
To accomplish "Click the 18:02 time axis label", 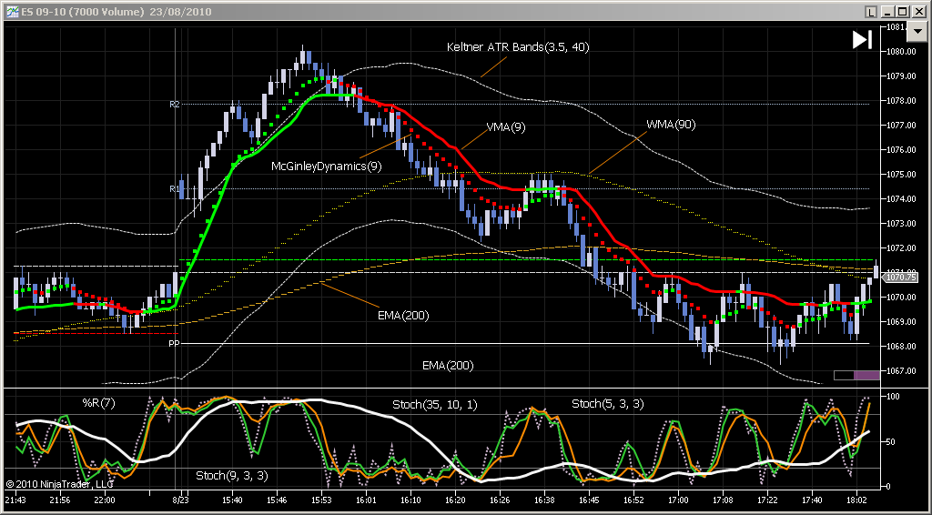I will point(856,500).
